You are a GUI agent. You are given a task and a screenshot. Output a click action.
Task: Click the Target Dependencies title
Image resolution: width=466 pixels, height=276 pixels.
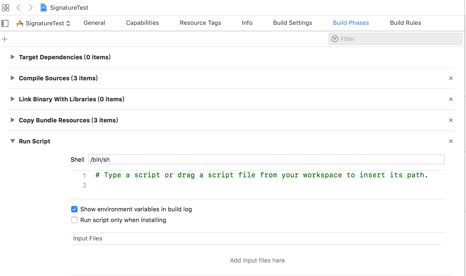[x=65, y=57]
